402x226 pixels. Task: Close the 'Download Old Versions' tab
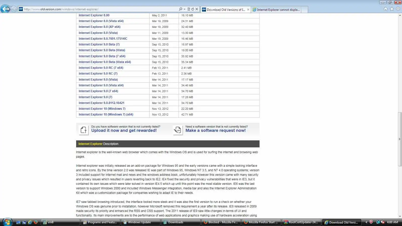point(248,10)
